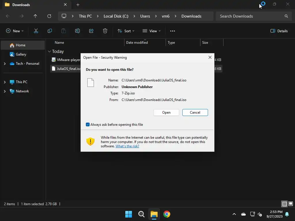
Task: Open the notification bell
Action: pyautogui.click(x=287, y=214)
